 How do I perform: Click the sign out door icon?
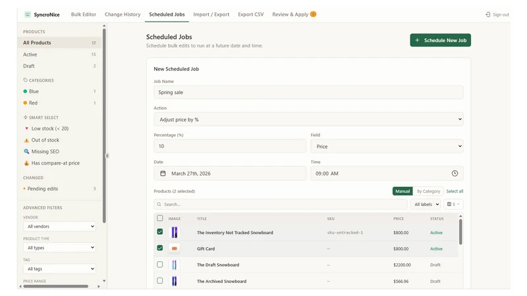(487, 14)
